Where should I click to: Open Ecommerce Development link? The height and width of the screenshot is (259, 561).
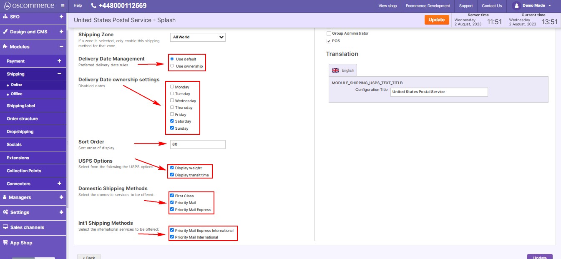[x=428, y=6]
